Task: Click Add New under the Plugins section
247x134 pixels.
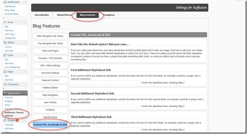Action: point(9,129)
